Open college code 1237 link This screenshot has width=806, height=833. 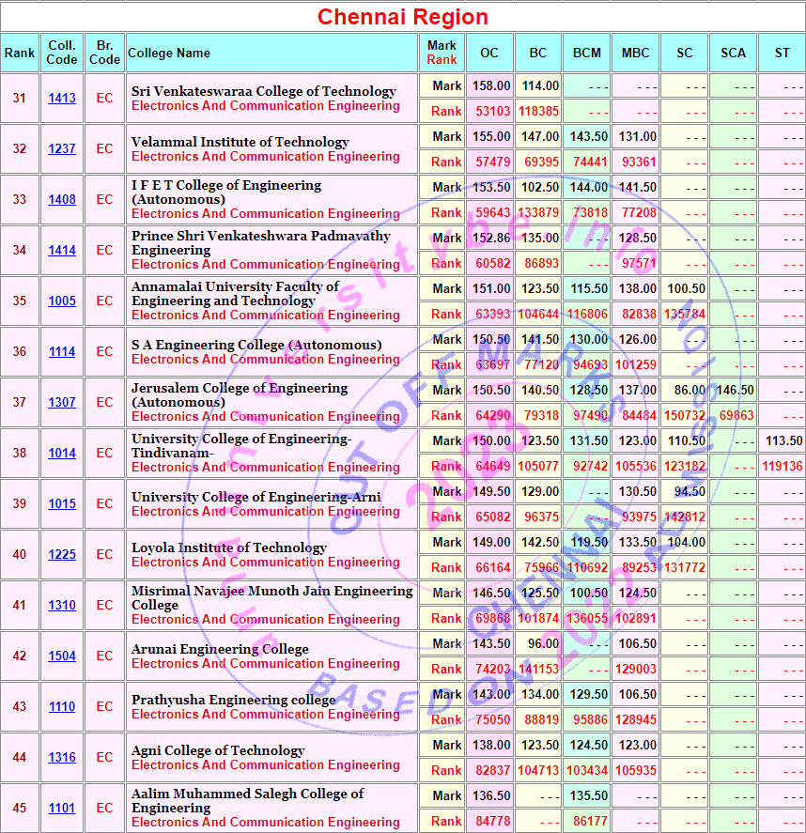coord(62,149)
